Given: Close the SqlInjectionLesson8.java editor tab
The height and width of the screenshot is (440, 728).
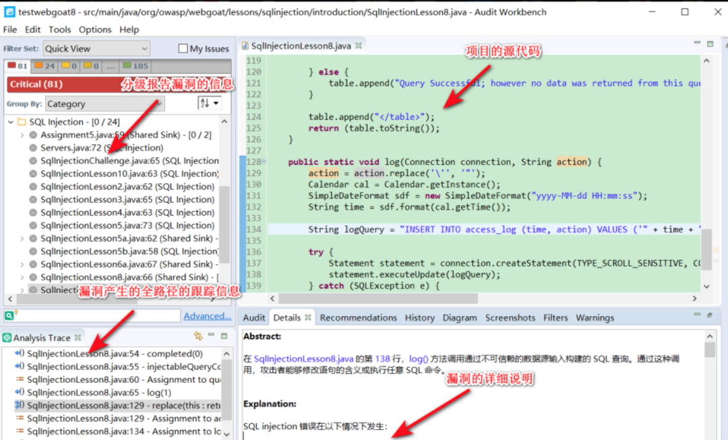Looking at the screenshot, I should coord(359,46).
